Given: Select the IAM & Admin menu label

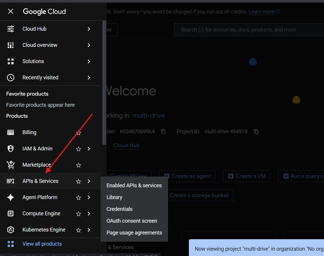Looking at the screenshot, I should coord(37,149).
